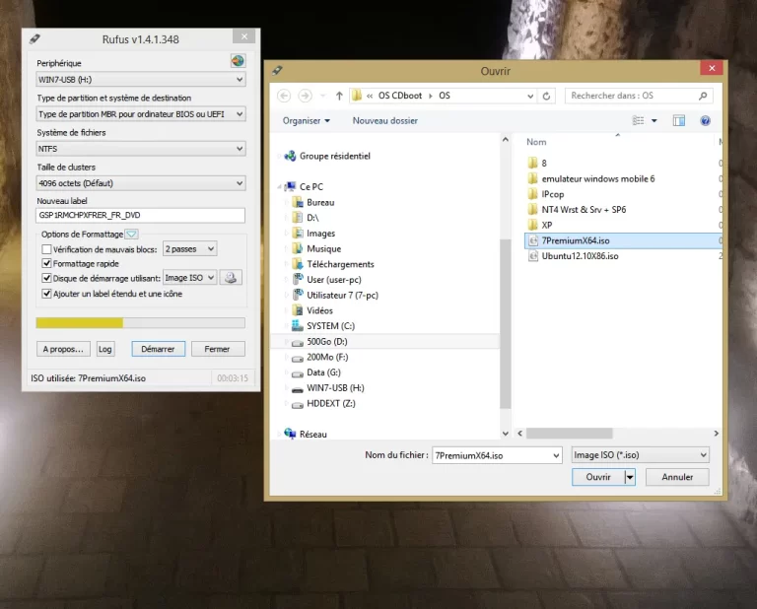This screenshot has width=757, height=609.
Task: Open the file type Image ISO (*.iso) dropdown
Action: pyautogui.click(x=640, y=454)
